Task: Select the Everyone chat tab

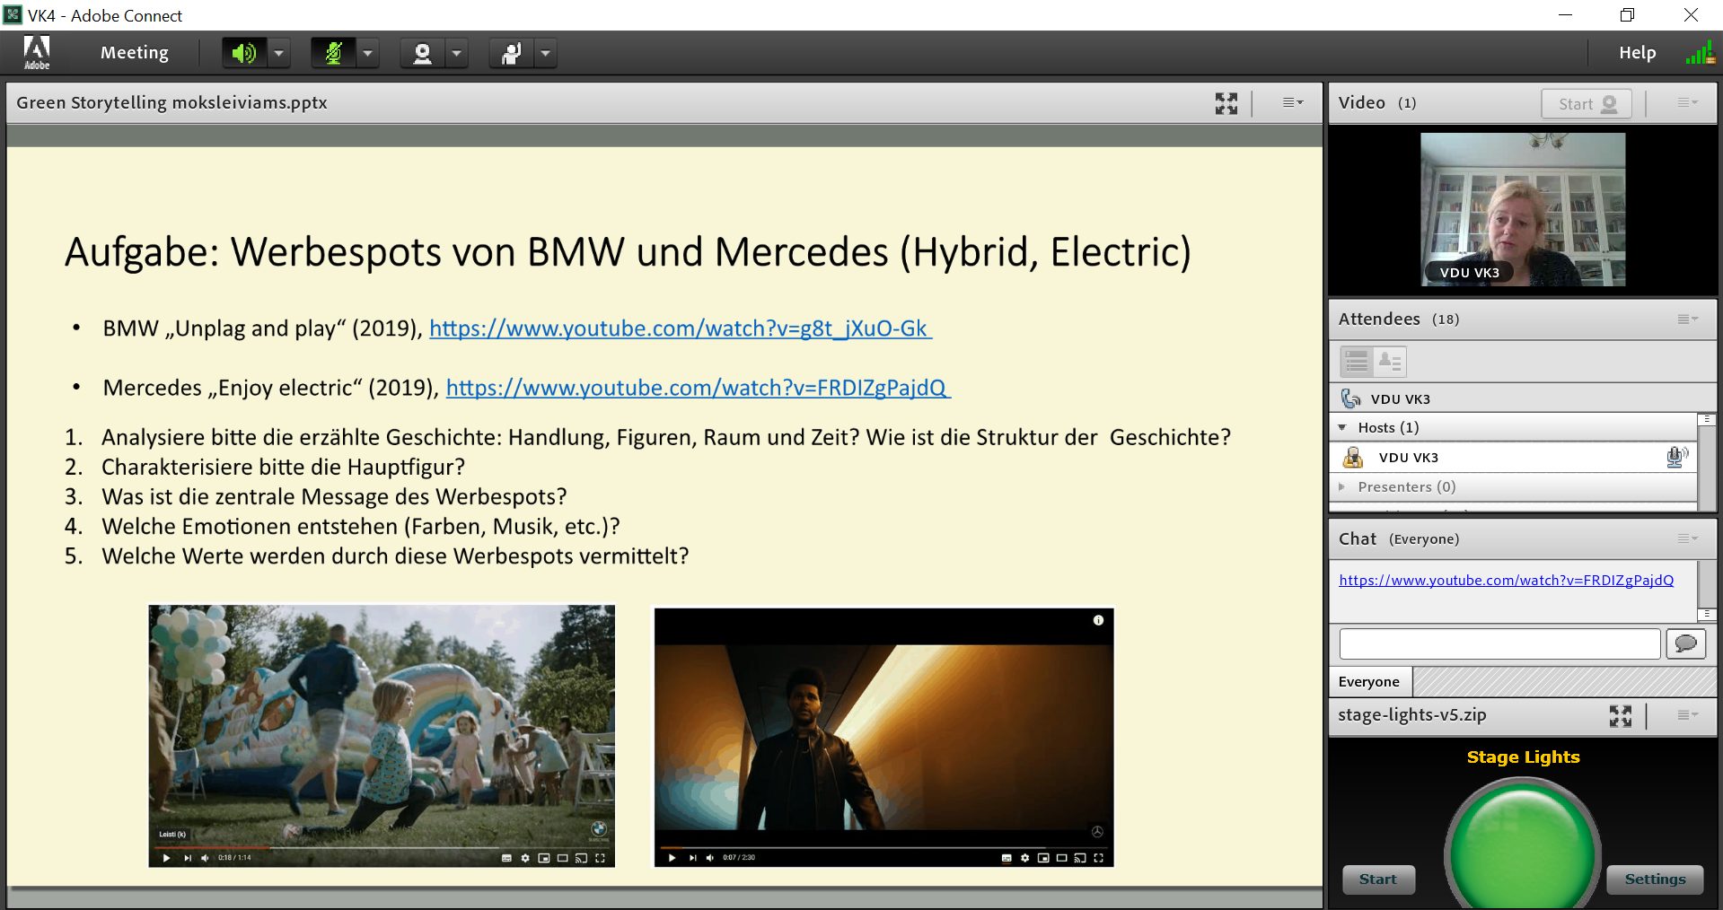Action: [1369, 681]
